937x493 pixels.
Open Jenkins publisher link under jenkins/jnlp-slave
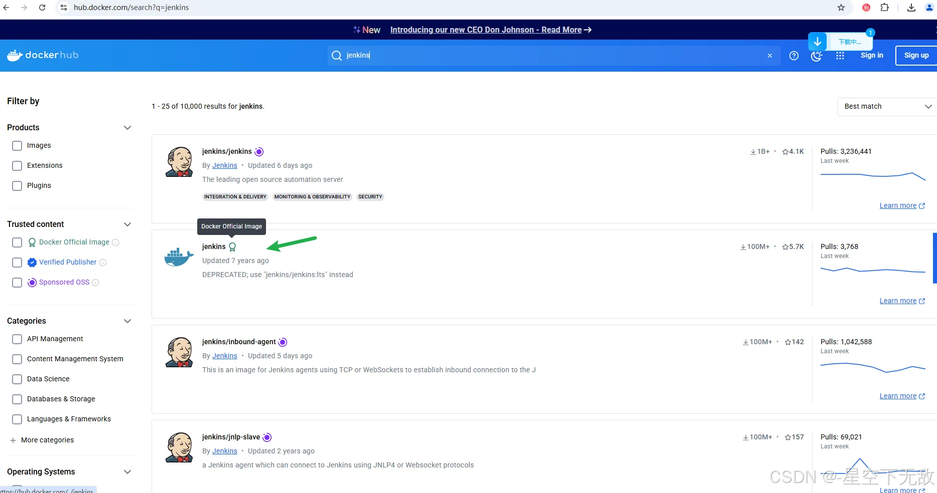[x=224, y=451]
